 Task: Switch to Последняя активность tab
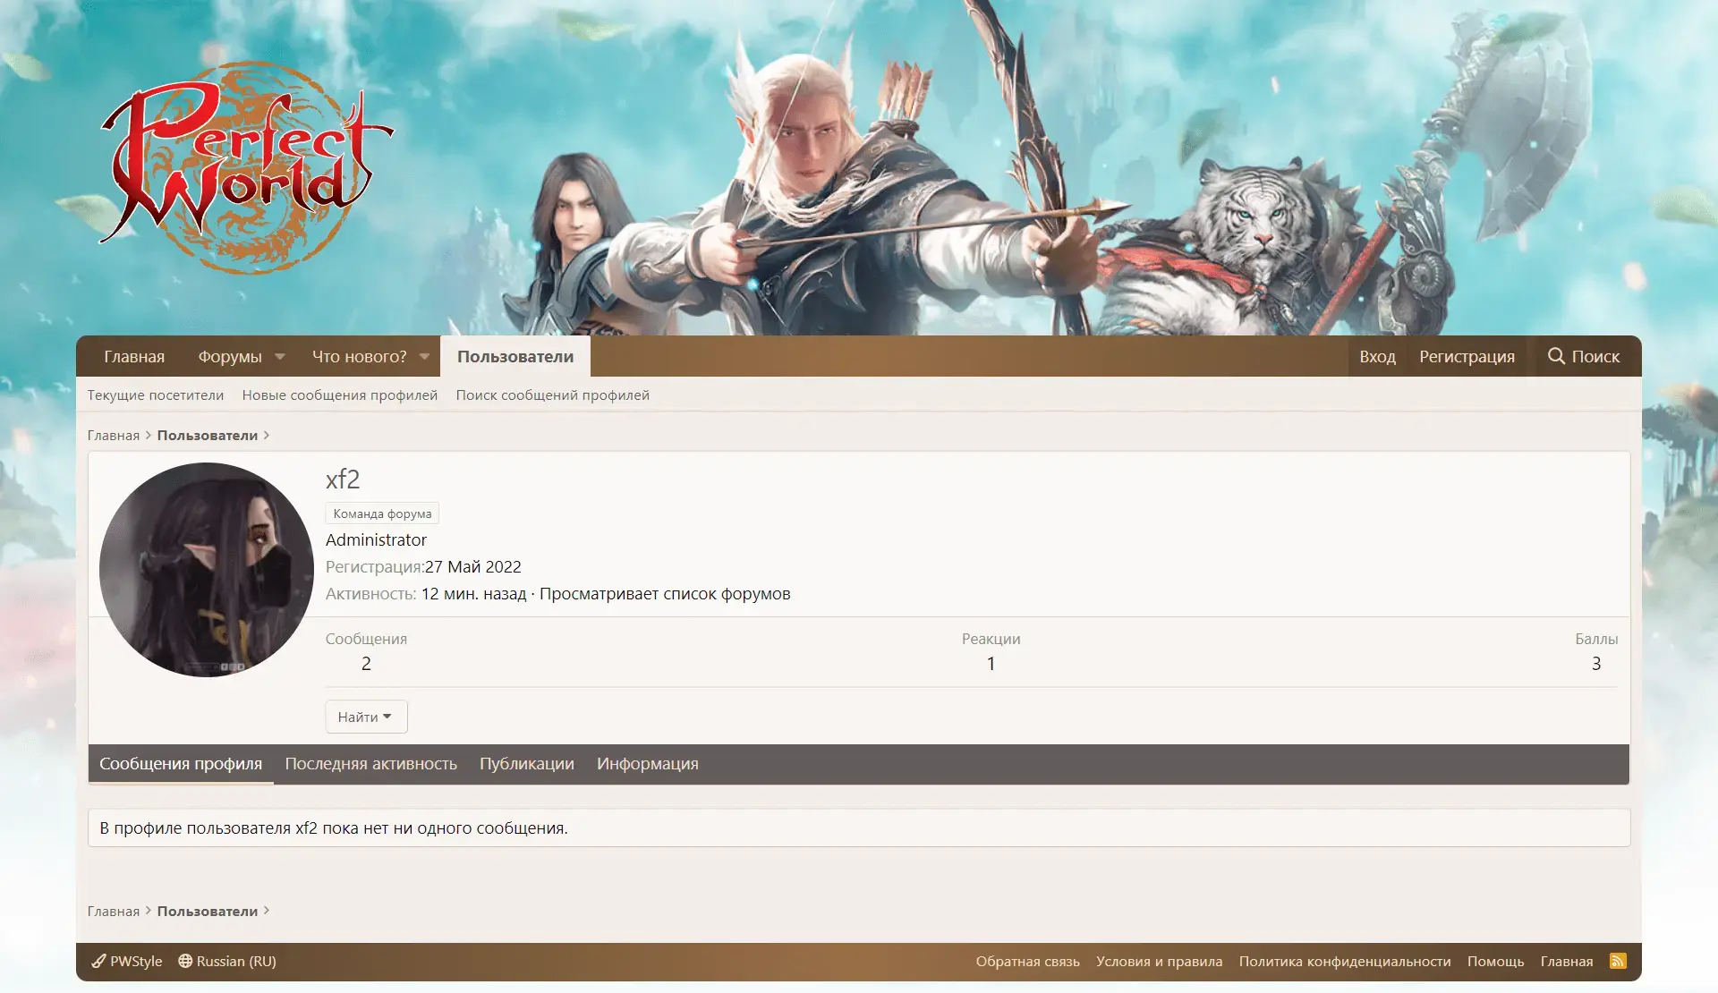click(371, 764)
